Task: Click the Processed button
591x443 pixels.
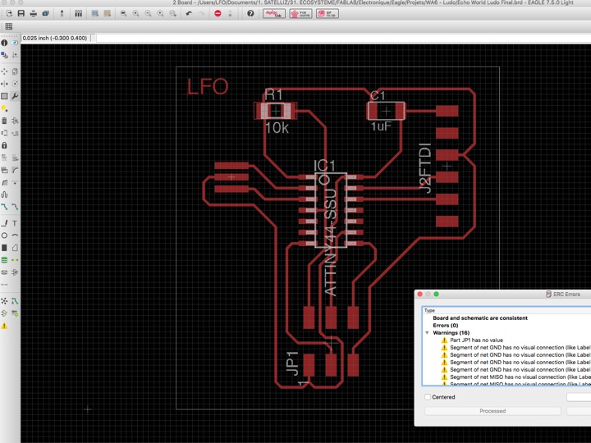Action: point(492,411)
